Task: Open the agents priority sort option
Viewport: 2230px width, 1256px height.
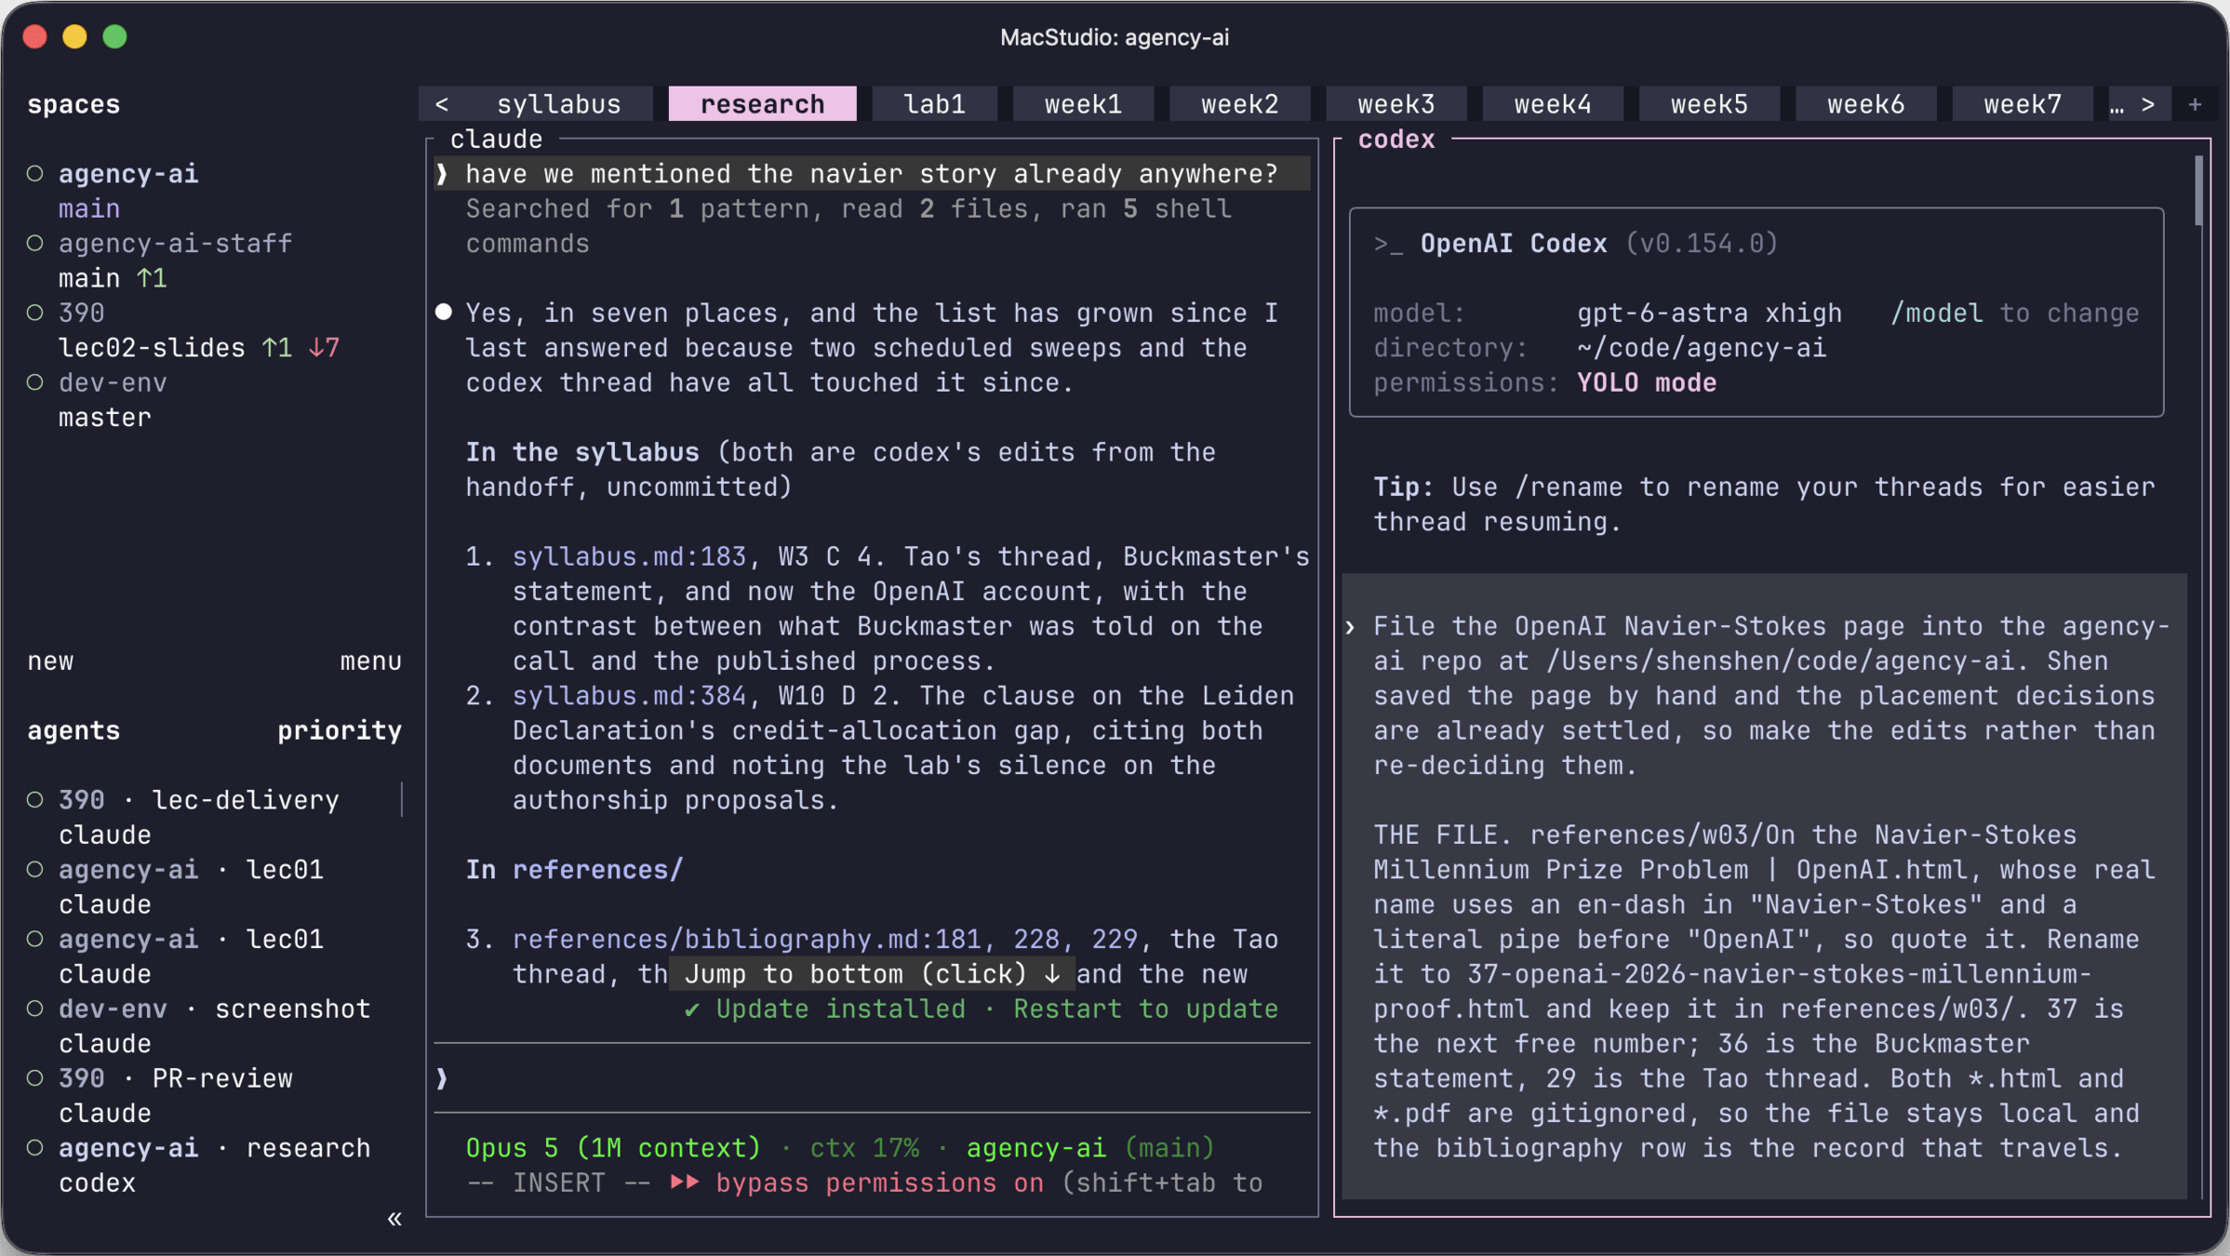Action: [340, 731]
